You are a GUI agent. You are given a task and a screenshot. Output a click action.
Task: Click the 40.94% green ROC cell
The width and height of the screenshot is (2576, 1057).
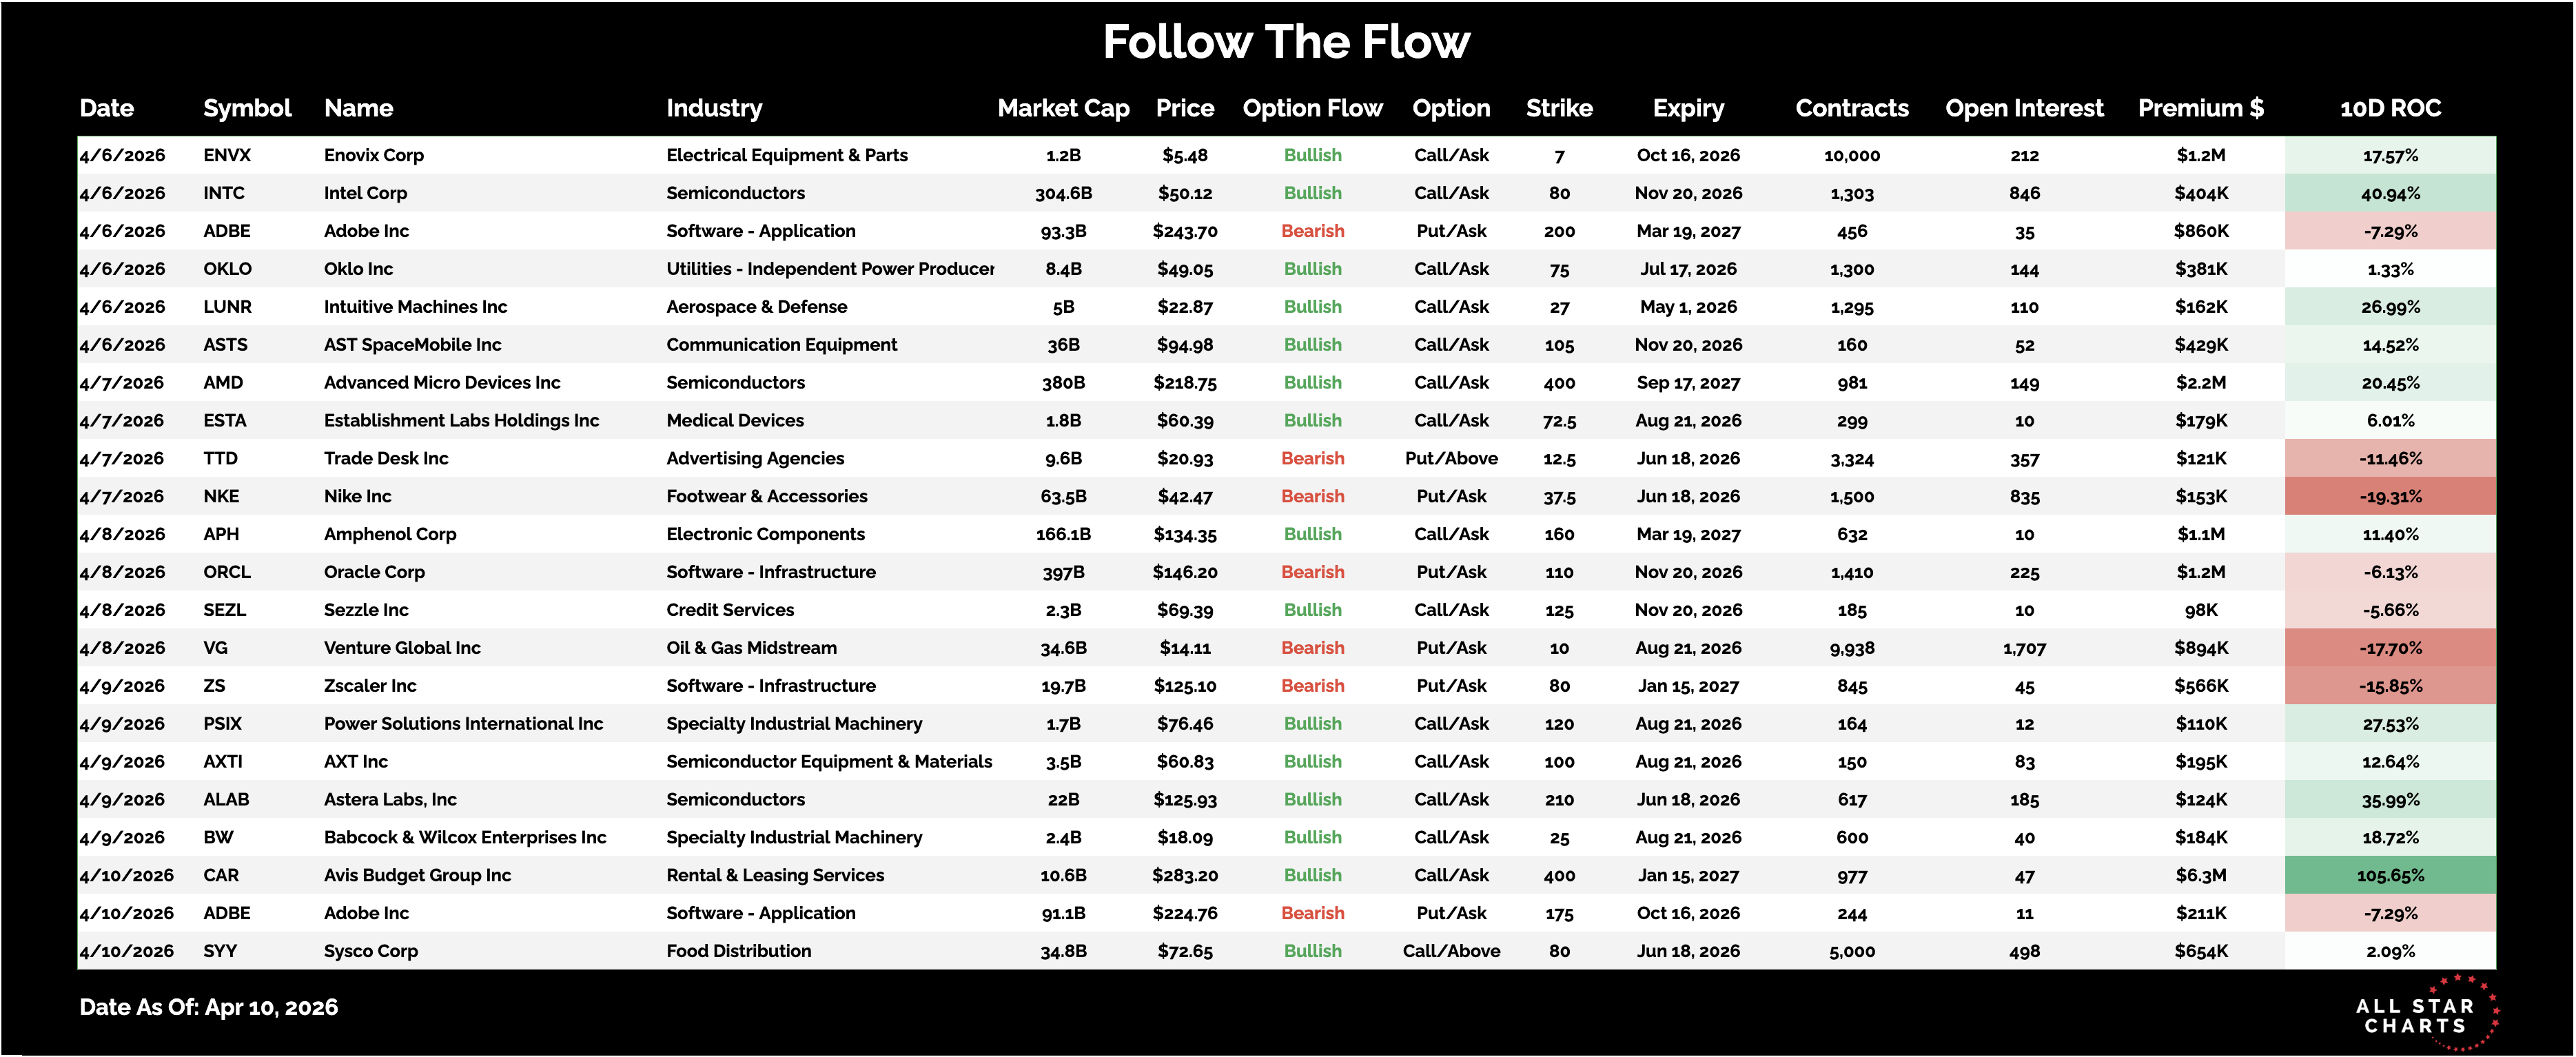2390,193
